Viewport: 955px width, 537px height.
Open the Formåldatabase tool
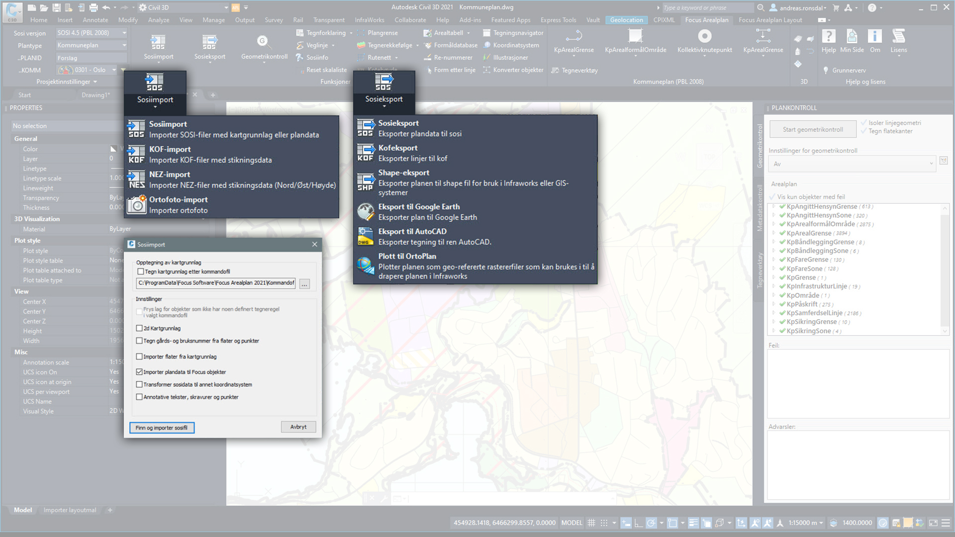tap(451, 45)
